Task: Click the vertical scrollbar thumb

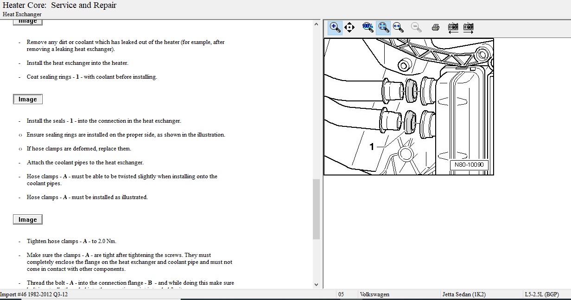Action: click(x=317, y=208)
